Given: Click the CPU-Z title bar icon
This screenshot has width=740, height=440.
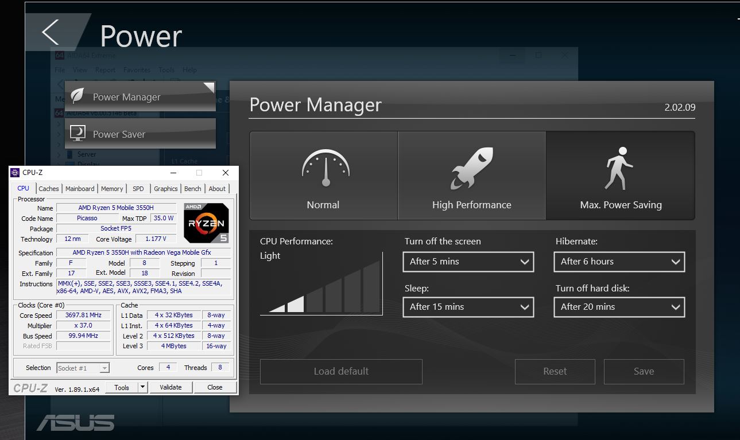Looking at the screenshot, I should 16,173.
